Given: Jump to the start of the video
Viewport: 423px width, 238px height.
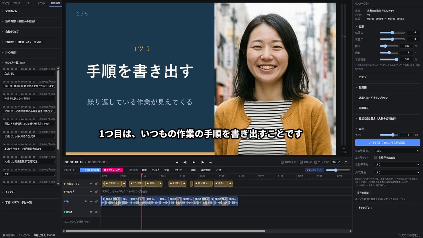Looking at the screenshot, I should 177,162.
